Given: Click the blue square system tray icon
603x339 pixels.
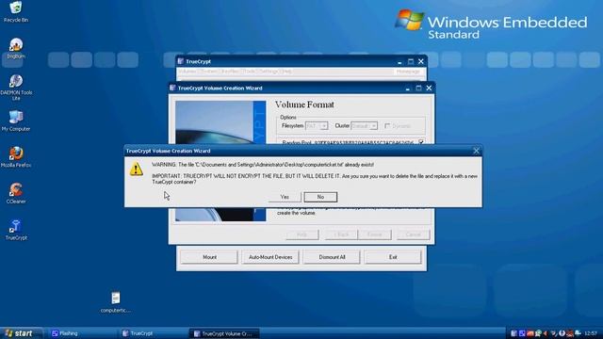Looking at the screenshot, I should [x=522, y=333].
